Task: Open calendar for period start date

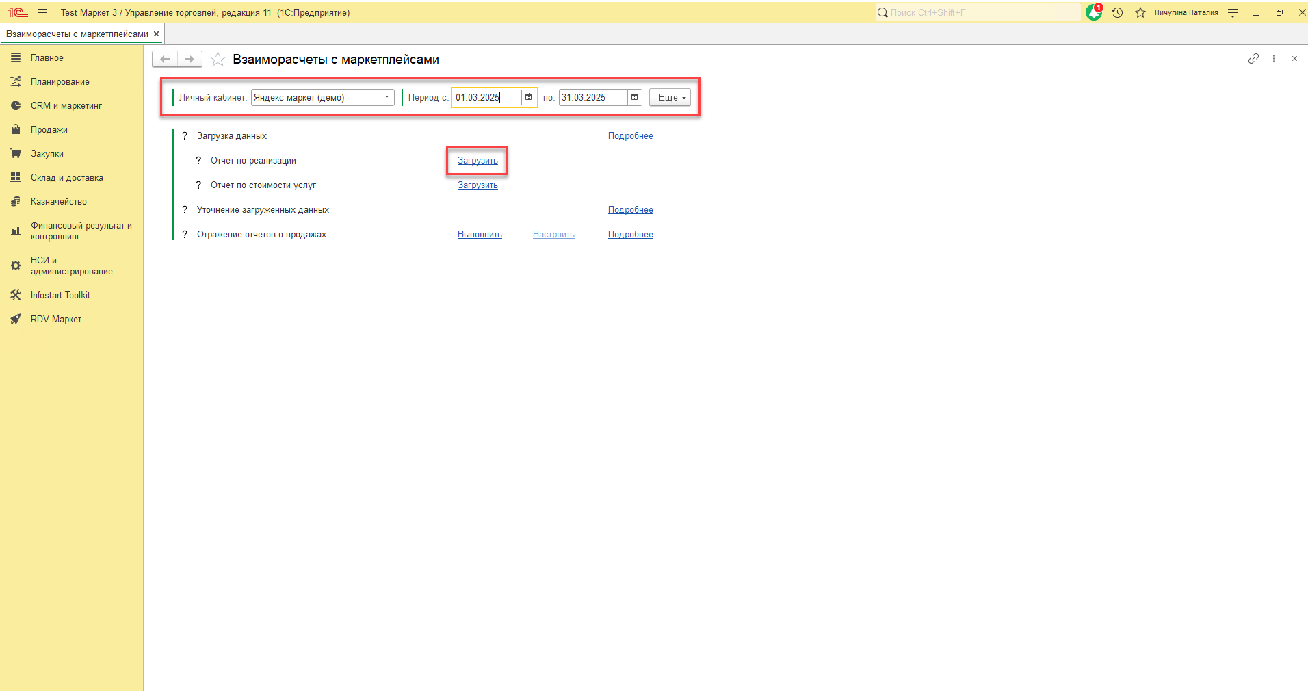Action: coord(528,97)
